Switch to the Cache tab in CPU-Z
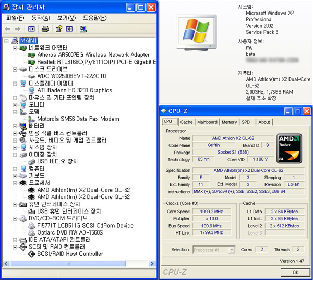 186,122
